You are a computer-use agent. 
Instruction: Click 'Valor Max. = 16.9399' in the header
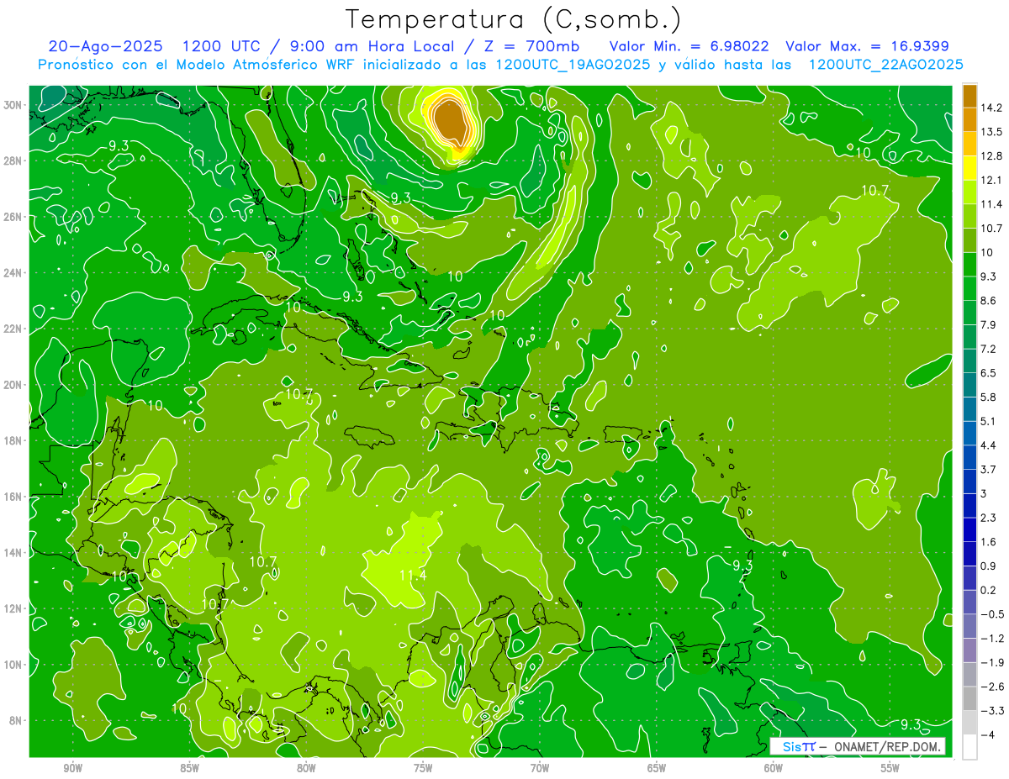point(867,46)
